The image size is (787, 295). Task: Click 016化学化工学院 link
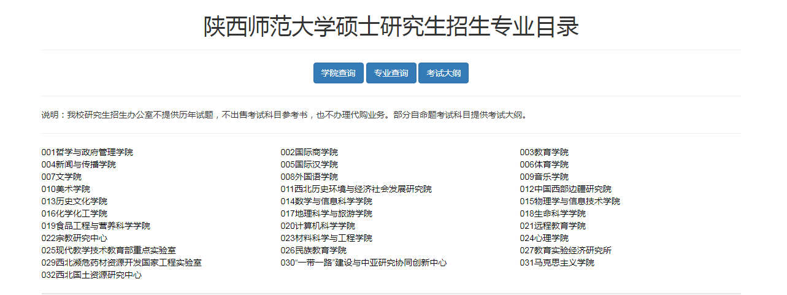[x=74, y=213]
